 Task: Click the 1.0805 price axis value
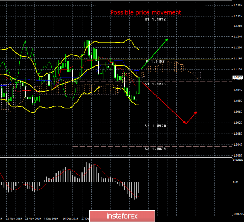click(x=238, y=156)
